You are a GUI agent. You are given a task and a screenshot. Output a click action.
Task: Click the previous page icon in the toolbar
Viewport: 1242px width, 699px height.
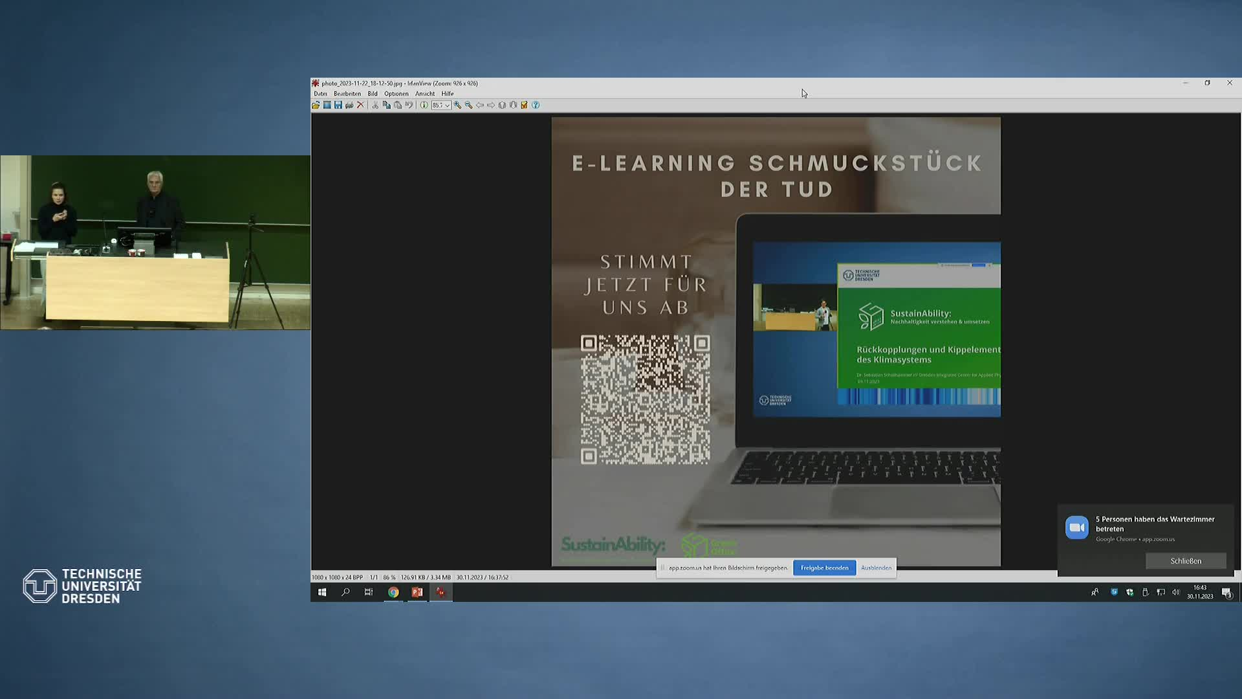pyautogui.click(x=502, y=105)
